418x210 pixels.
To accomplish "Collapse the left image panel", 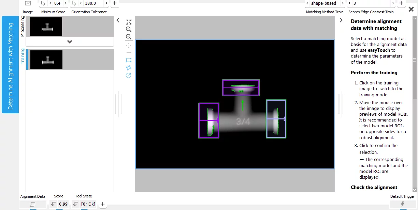I will click(118, 20).
